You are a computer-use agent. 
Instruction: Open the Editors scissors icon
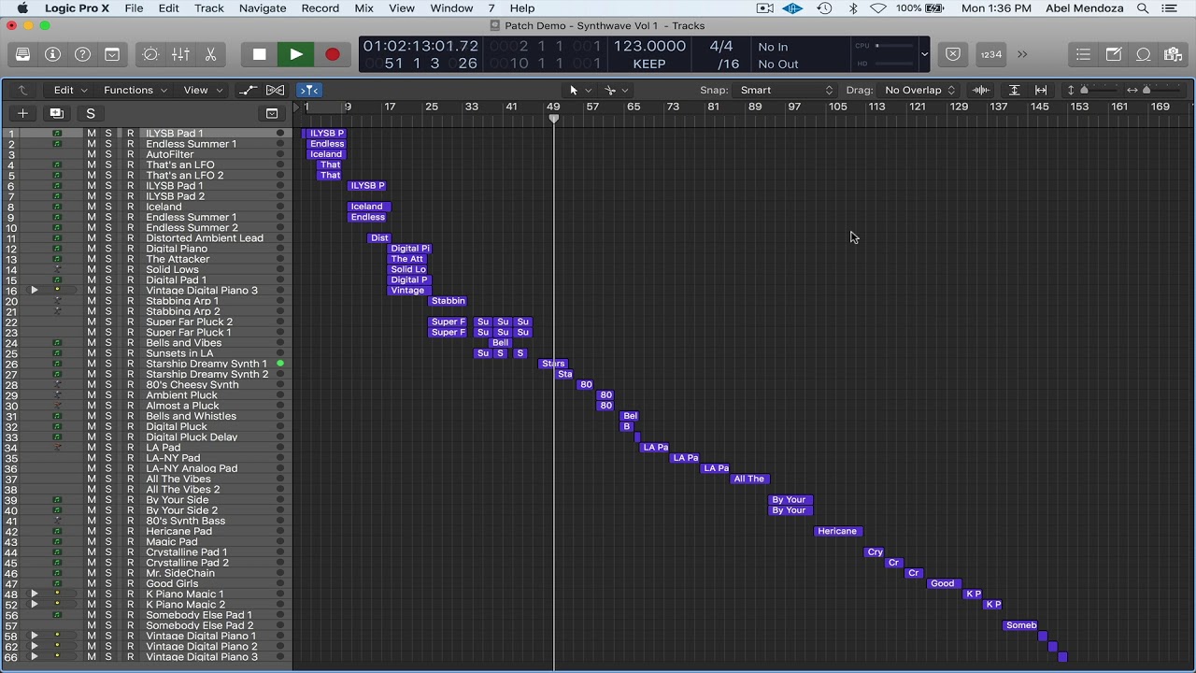click(210, 54)
